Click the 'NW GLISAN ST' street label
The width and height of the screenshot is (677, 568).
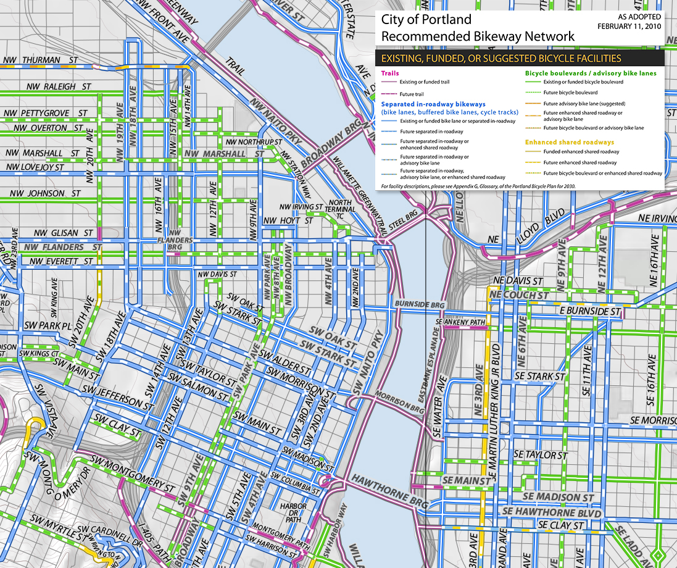tap(63, 233)
